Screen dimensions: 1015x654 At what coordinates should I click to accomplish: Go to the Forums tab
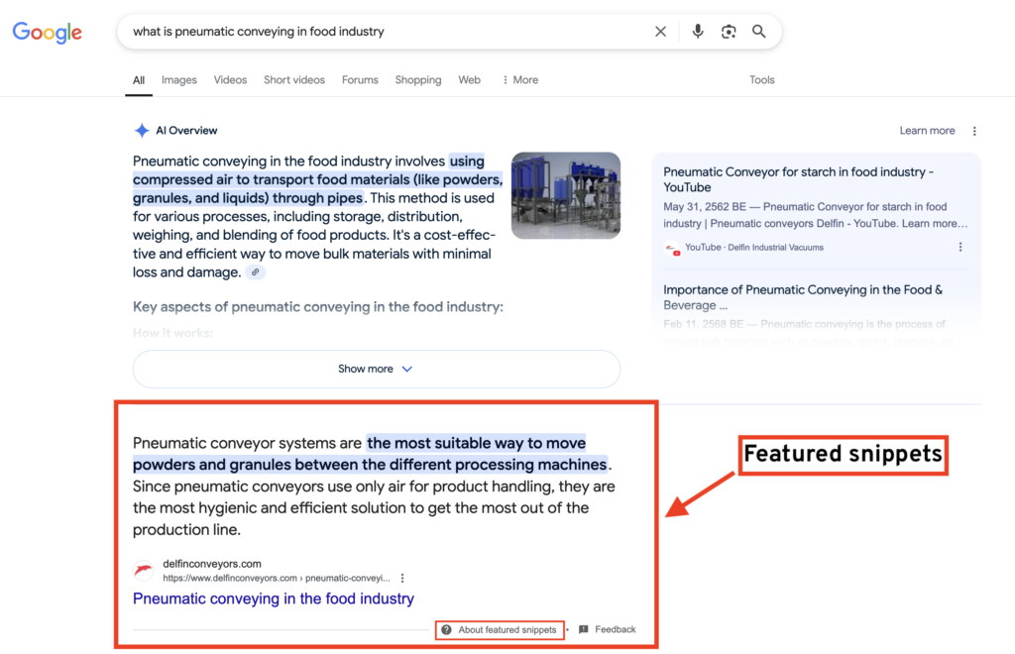[360, 80]
